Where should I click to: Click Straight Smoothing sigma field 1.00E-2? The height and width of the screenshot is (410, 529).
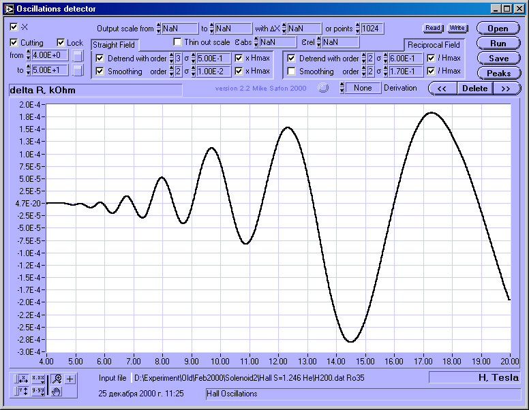pos(213,71)
